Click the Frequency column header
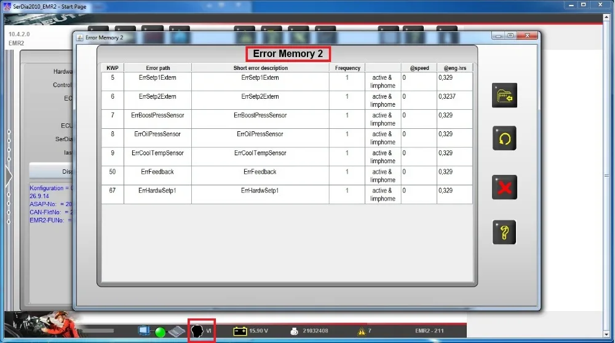This screenshot has width=615, height=343. pyautogui.click(x=347, y=67)
